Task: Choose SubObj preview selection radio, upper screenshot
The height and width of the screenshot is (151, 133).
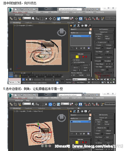Action: pyautogui.click(x=78, y=75)
